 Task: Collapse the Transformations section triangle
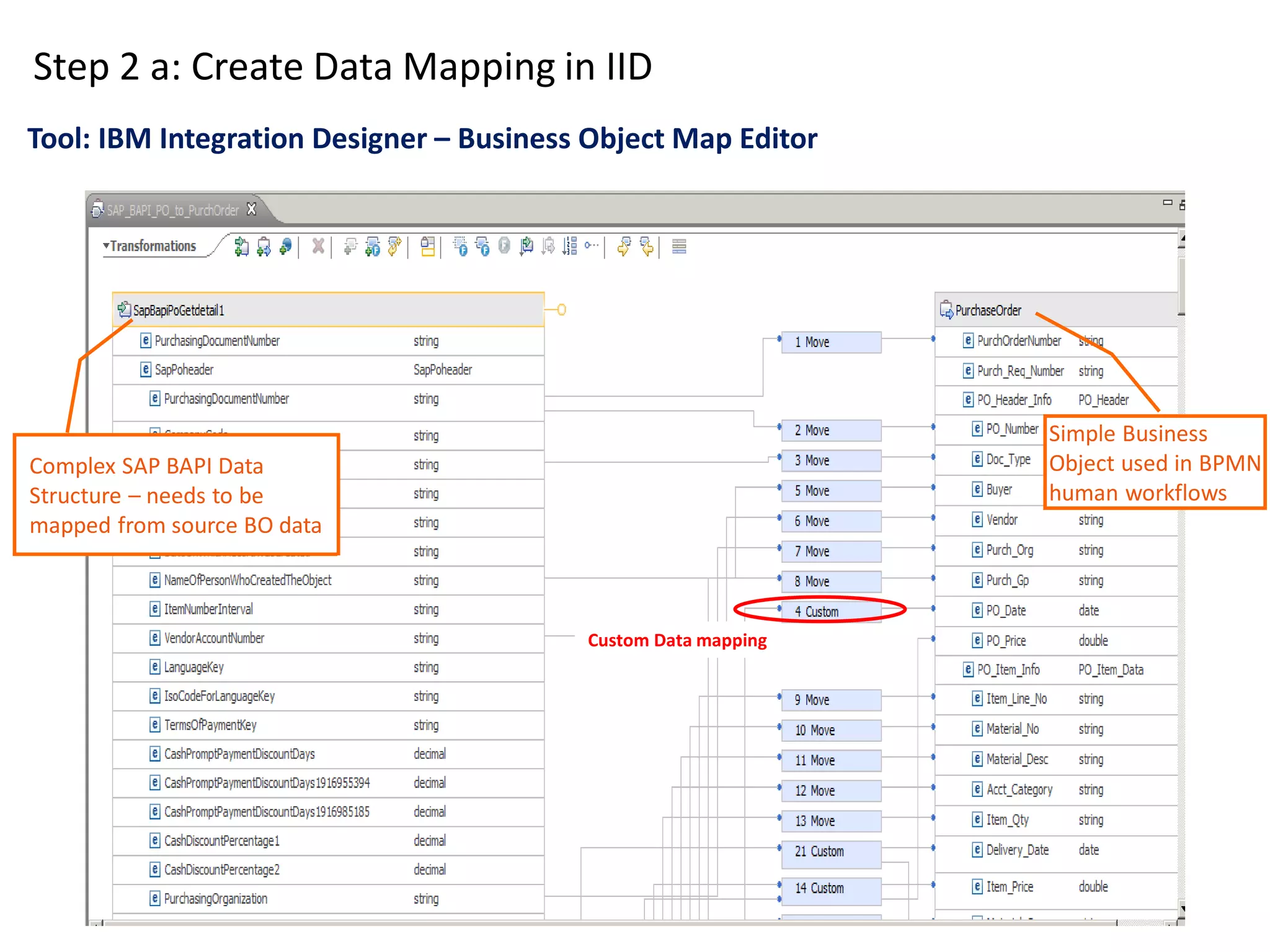(106, 246)
